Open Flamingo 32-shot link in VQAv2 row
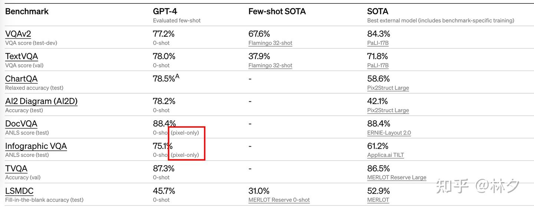This screenshot has width=534, height=208. pyautogui.click(x=270, y=43)
